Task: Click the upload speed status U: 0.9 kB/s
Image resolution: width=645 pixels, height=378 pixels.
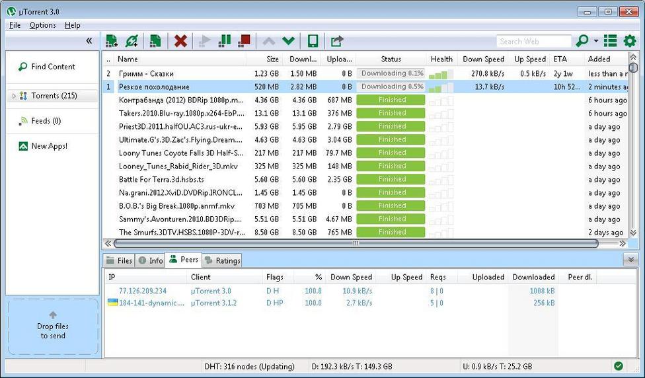Action: pyautogui.click(x=498, y=366)
